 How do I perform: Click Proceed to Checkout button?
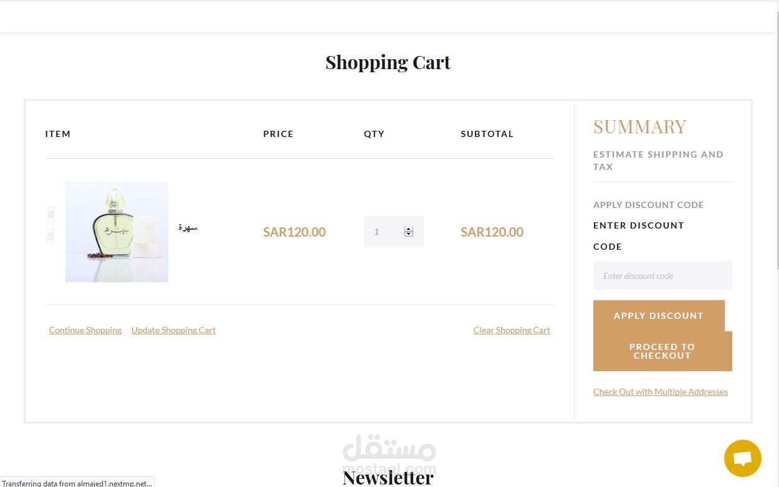[662, 351]
